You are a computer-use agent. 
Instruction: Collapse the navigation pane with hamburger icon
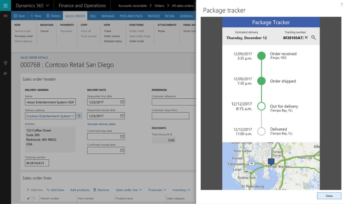pyautogui.click(x=5, y=15)
